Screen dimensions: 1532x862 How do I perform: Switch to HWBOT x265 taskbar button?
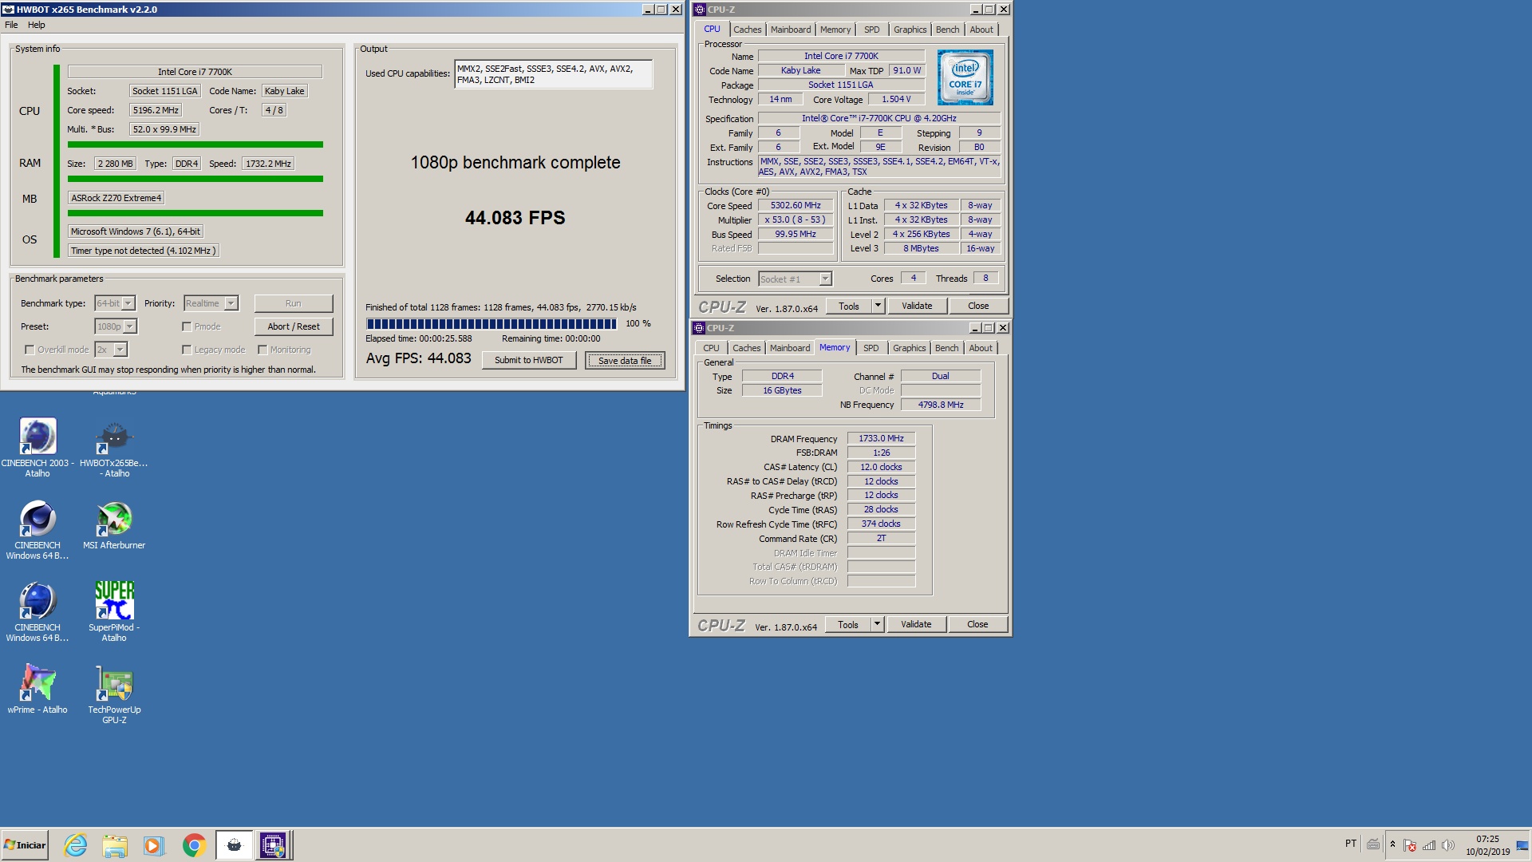[x=234, y=845]
